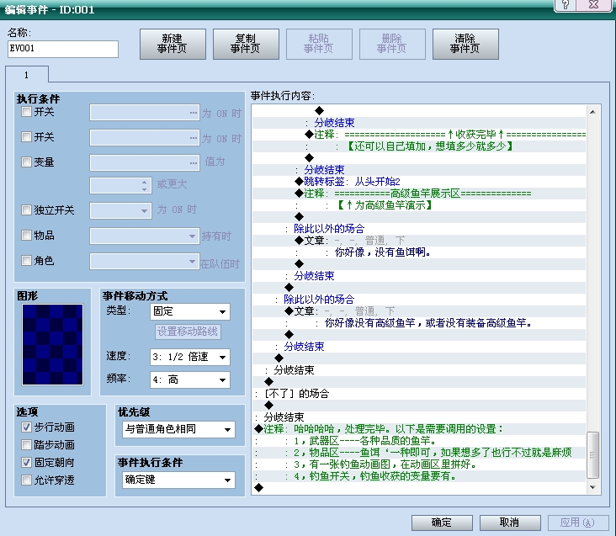Click the 确定 button at bottom

pyautogui.click(x=442, y=523)
